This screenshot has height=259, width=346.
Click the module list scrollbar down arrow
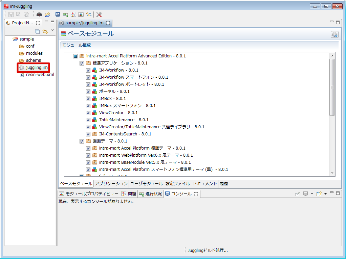332,173
